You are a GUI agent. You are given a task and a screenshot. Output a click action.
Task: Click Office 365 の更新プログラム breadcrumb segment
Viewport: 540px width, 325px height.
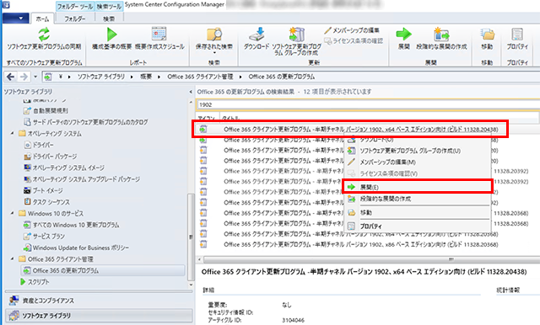pyautogui.click(x=281, y=77)
